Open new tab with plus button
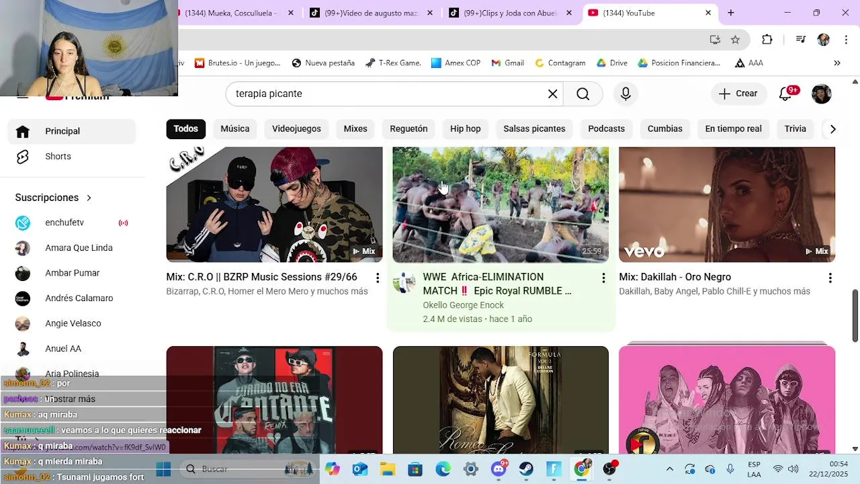This screenshot has height=484, width=860. pyautogui.click(x=730, y=13)
